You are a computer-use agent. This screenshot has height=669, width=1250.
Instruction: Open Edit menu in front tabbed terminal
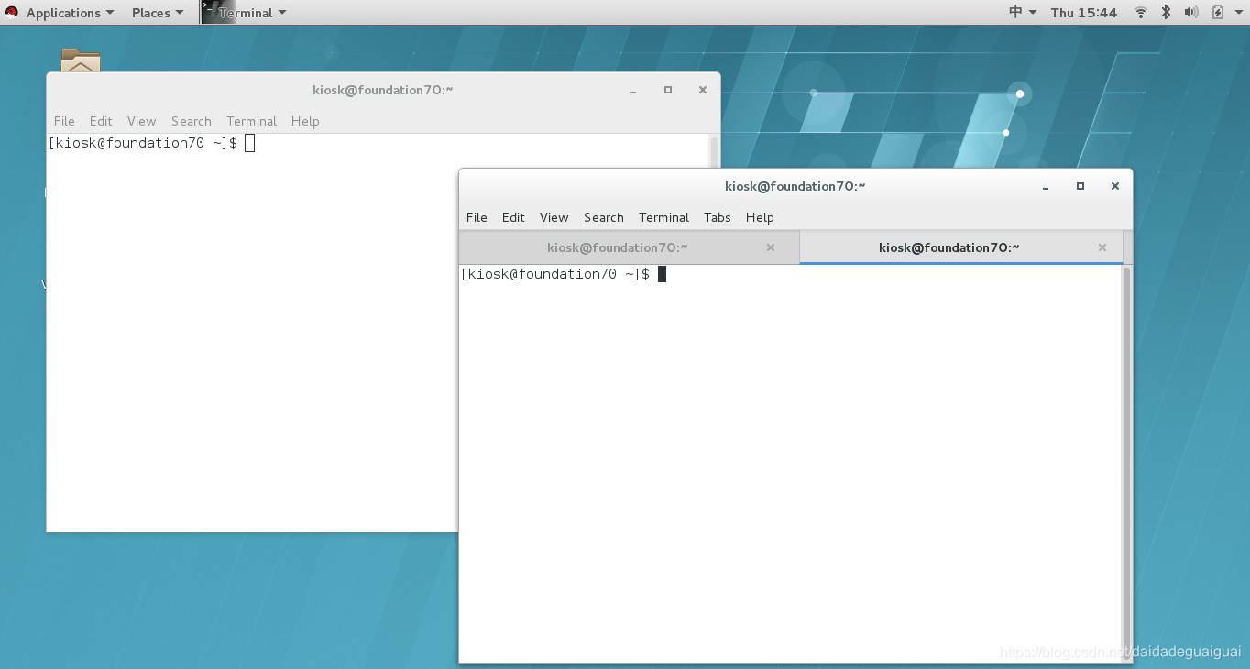pyautogui.click(x=513, y=217)
